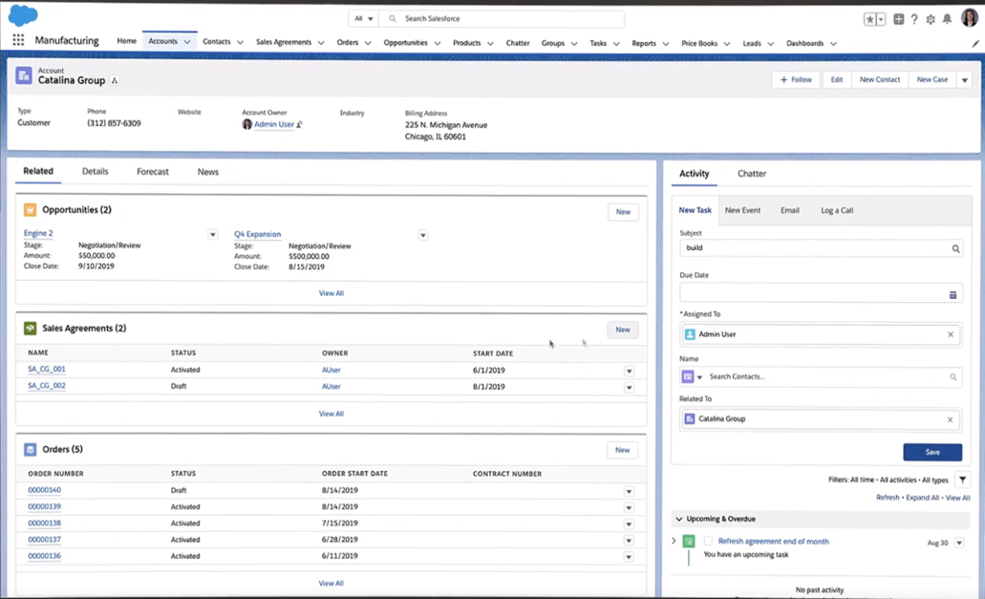Open the favorites list dropdown arrow
The height and width of the screenshot is (599, 985).
click(881, 19)
